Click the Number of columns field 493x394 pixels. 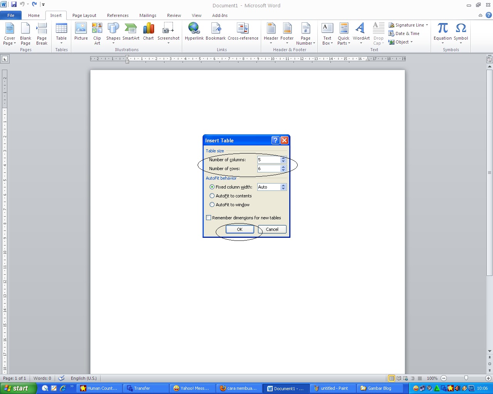[x=269, y=160]
